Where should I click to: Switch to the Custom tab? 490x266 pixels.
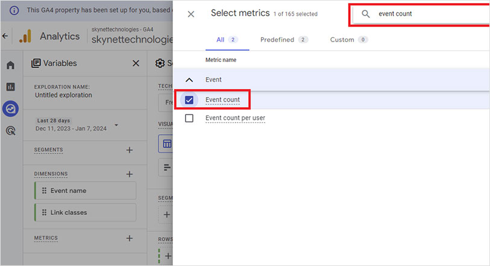coord(348,40)
